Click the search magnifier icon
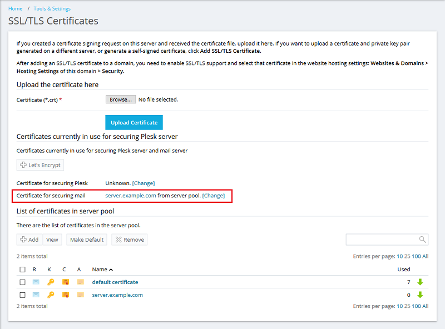The height and width of the screenshot is (329, 445). coord(423,240)
